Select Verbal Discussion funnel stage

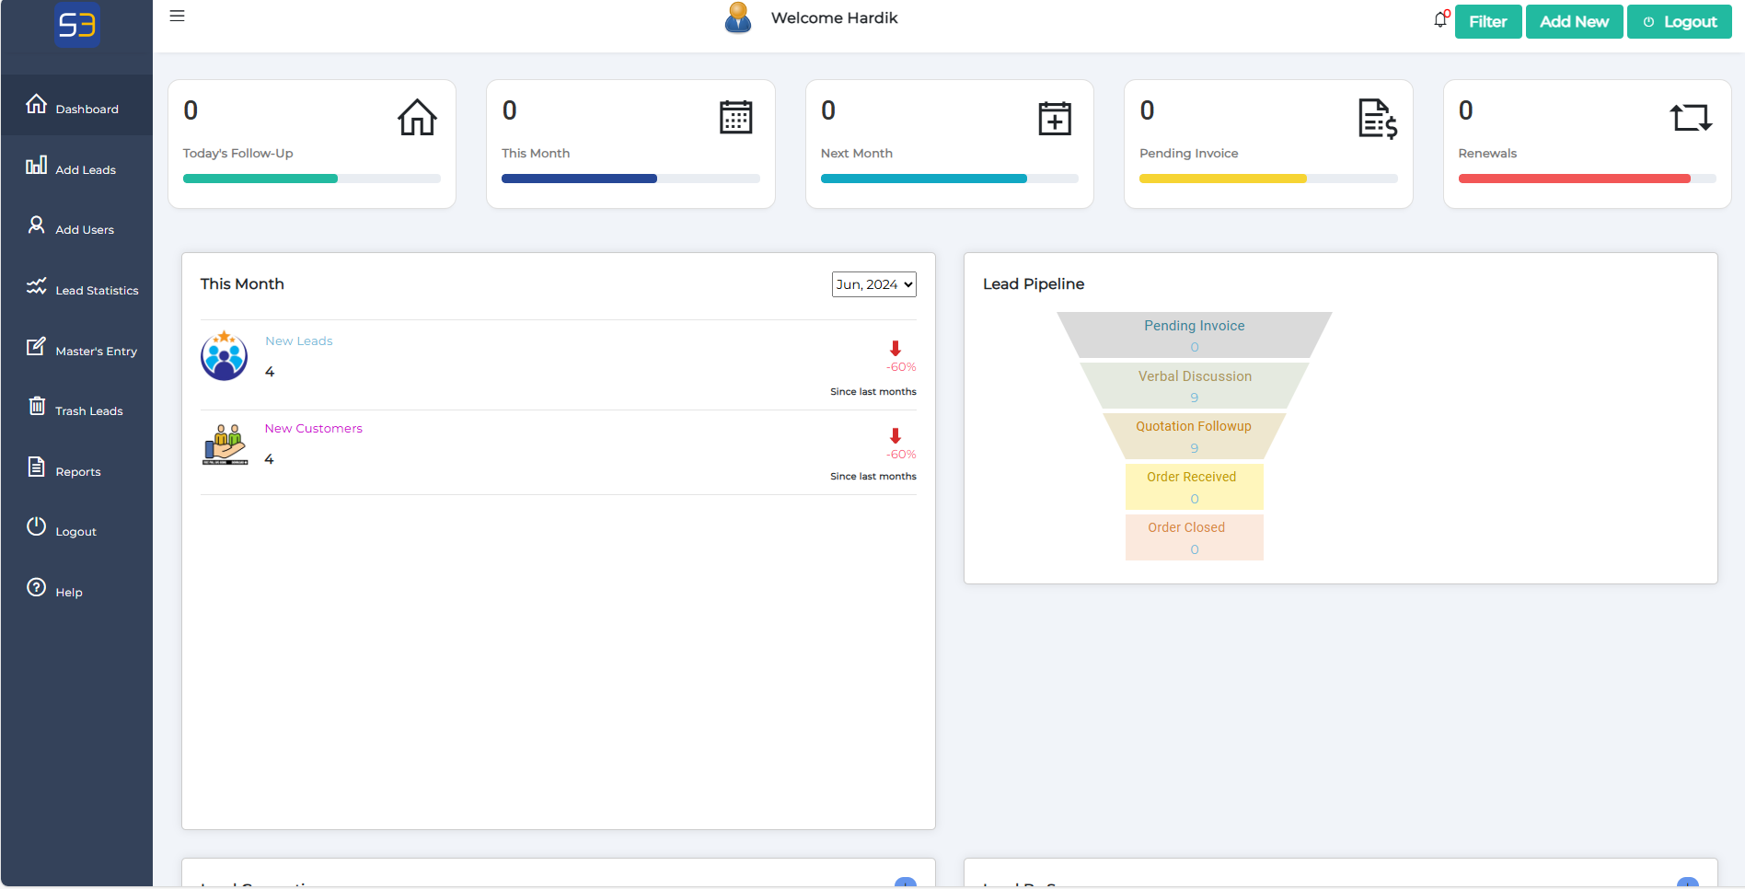pos(1194,385)
